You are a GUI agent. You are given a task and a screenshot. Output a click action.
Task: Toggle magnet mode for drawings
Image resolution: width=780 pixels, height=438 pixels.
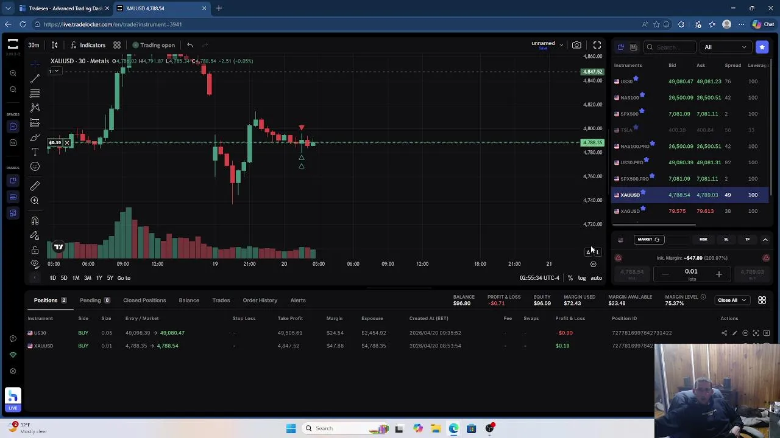[x=35, y=221]
